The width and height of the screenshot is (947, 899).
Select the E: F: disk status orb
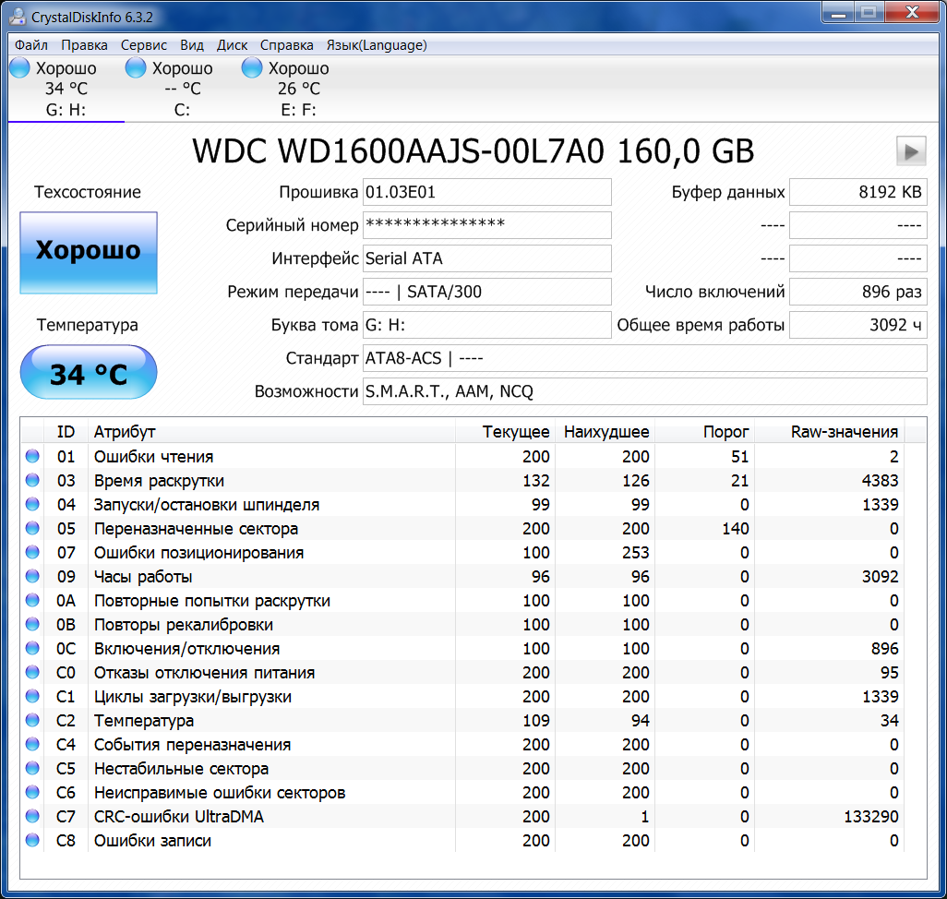click(252, 68)
